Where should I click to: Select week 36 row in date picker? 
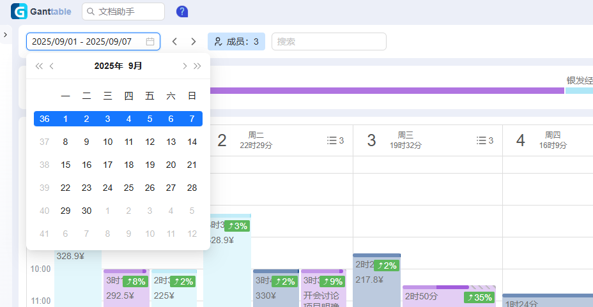[118, 119]
